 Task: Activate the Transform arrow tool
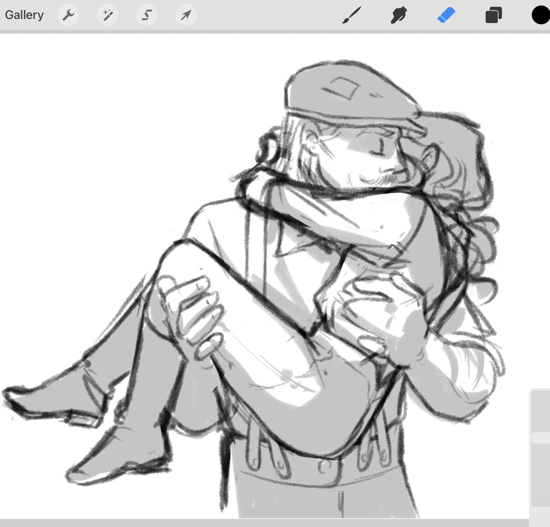click(186, 15)
